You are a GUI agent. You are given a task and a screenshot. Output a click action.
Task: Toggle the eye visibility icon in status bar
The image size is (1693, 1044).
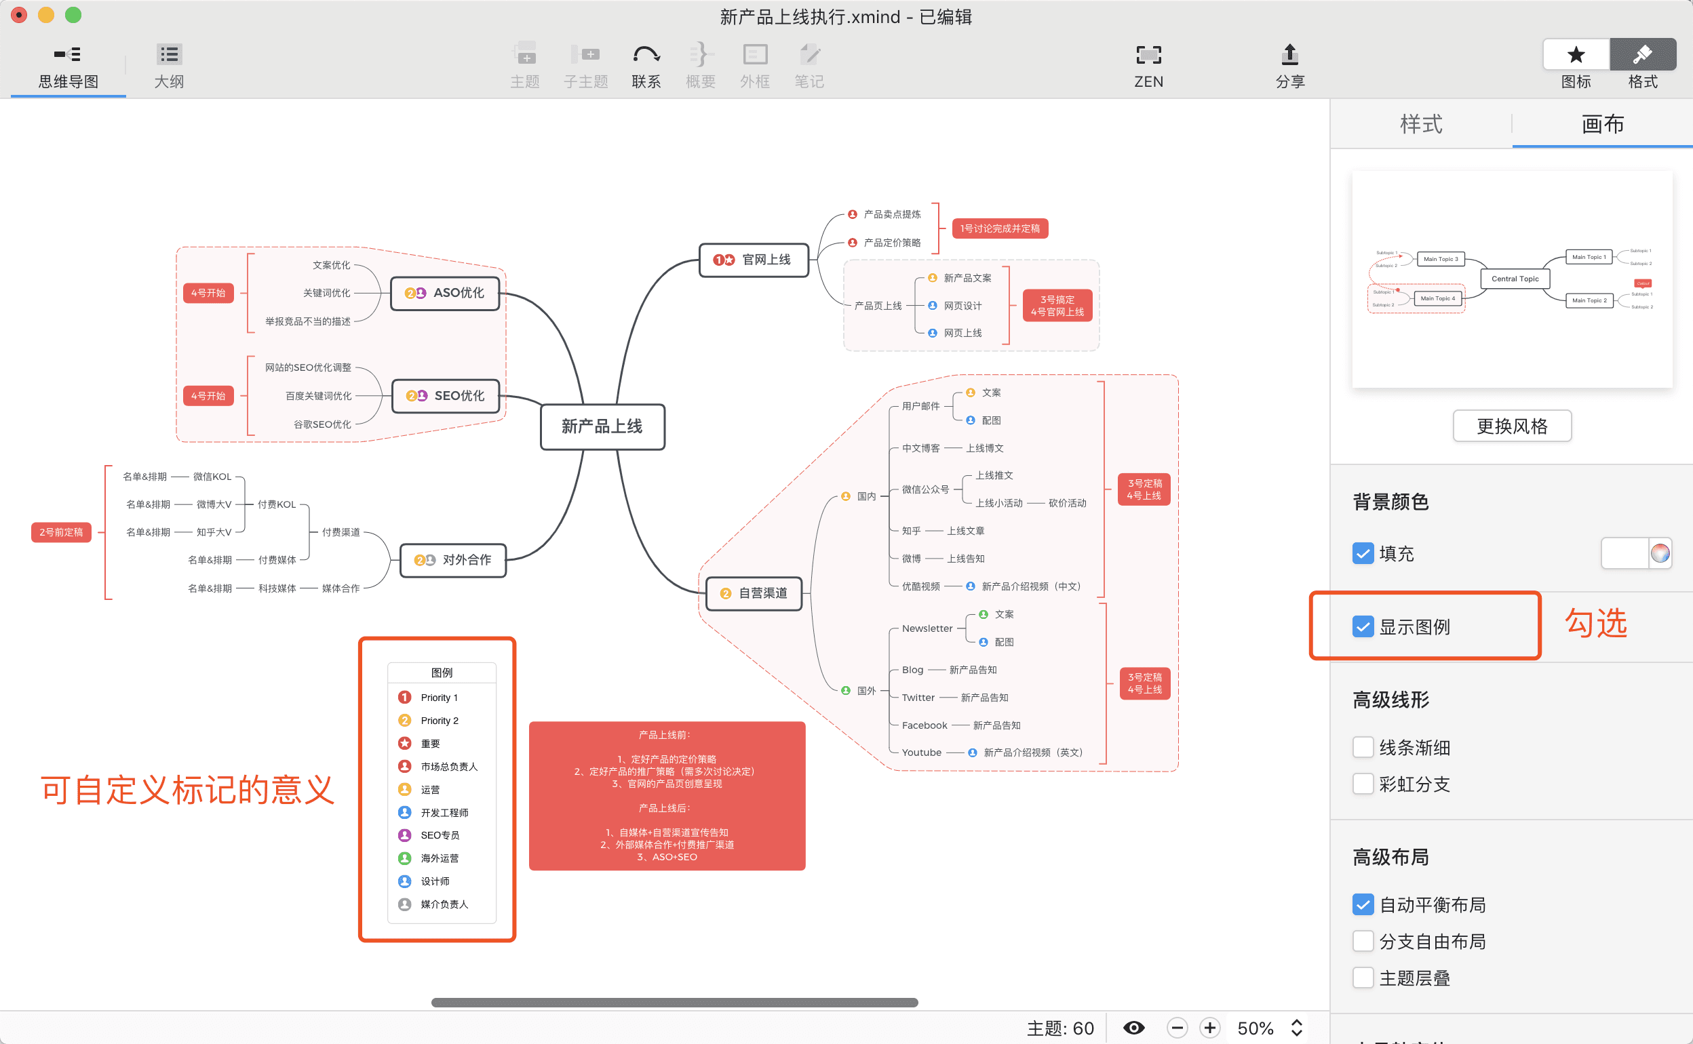tap(1133, 1028)
